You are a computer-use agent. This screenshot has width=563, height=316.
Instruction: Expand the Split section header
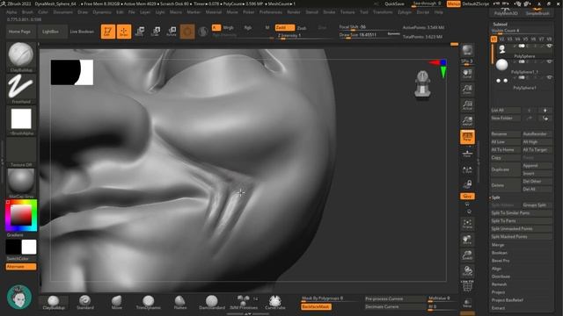(x=496, y=197)
